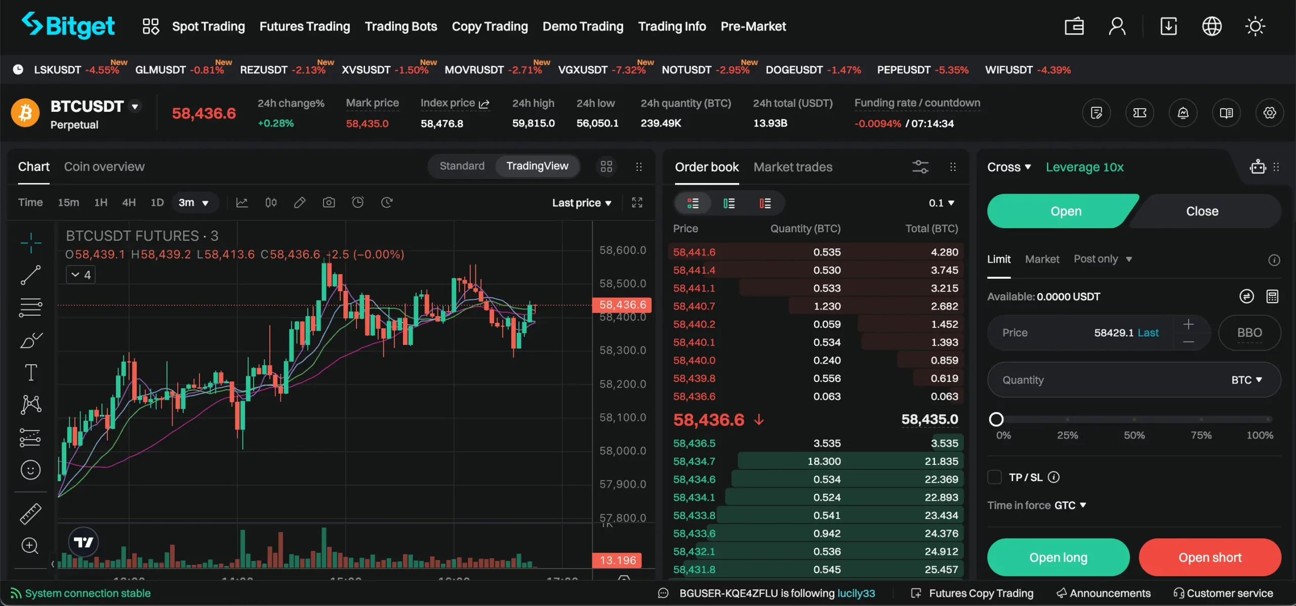Click Leverage 10x setting
Viewport: 1296px width, 606px height.
(1084, 167)
